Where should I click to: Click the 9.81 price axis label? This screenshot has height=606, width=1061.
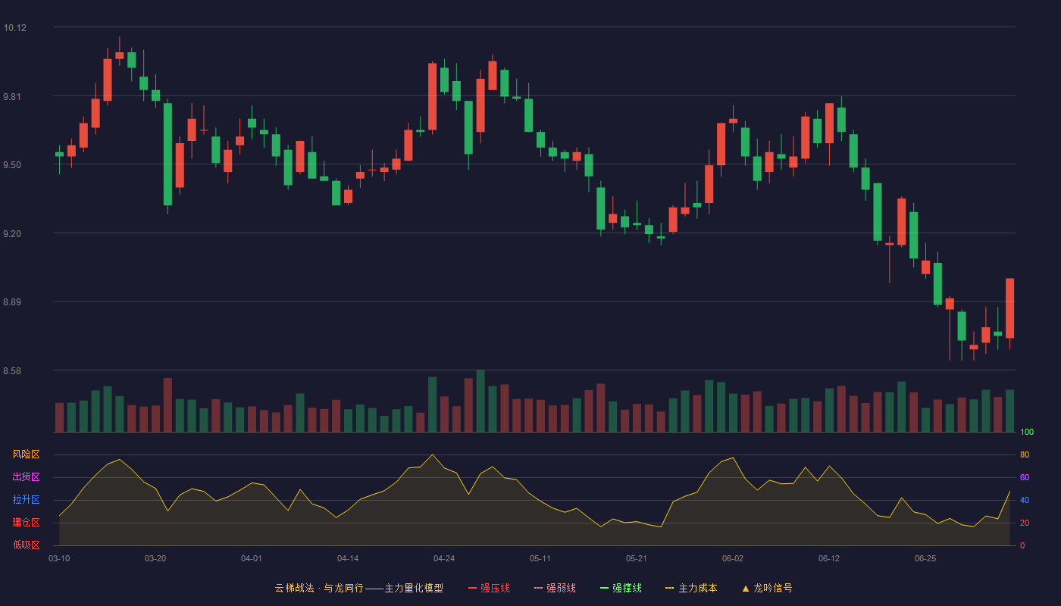[12, 97]
